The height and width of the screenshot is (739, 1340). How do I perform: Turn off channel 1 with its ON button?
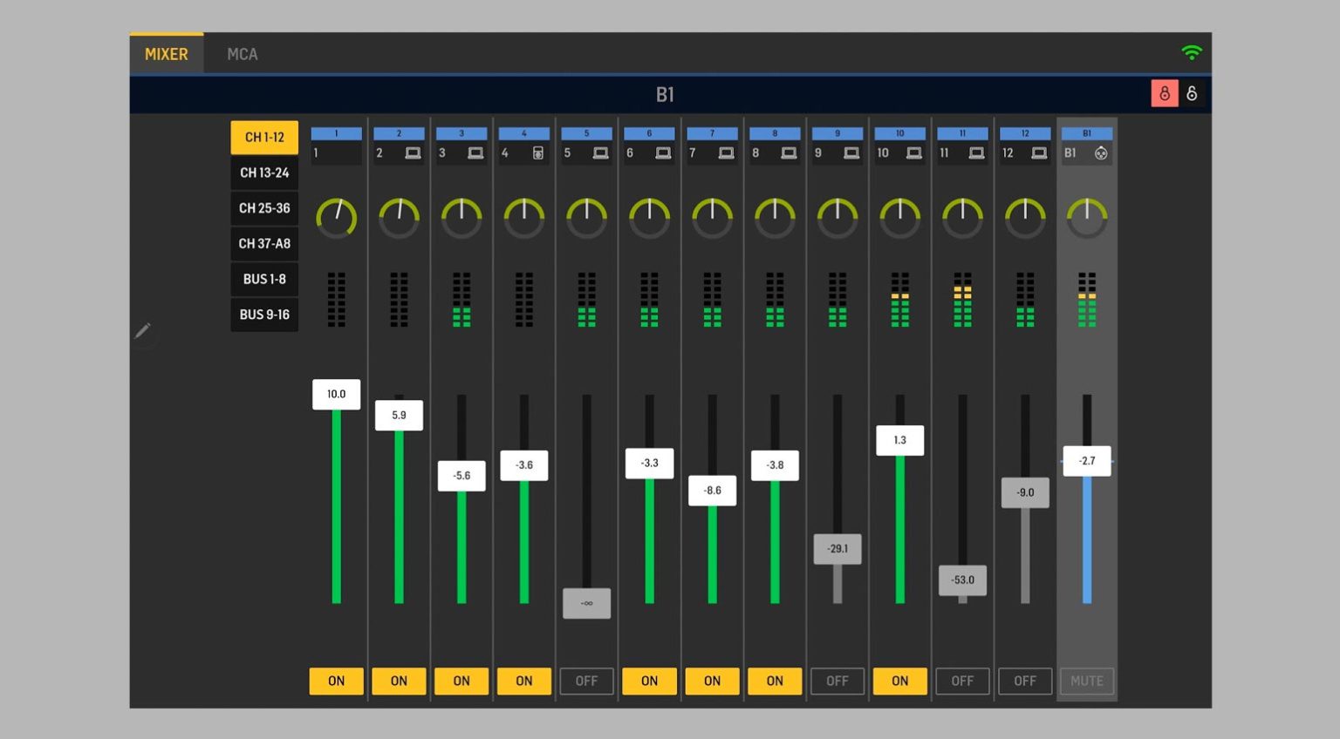[x=336, y=681]
